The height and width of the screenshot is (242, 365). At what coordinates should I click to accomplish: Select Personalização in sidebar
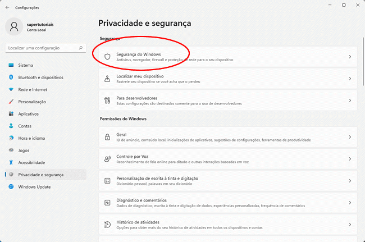(x=45, y=102)
